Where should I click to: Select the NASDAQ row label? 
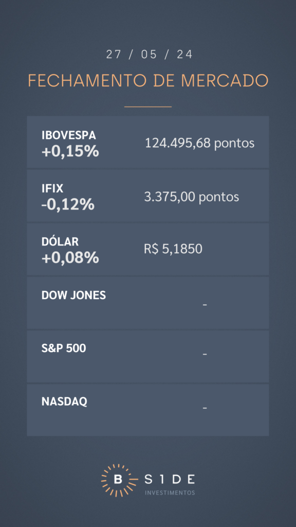(64, 401)
